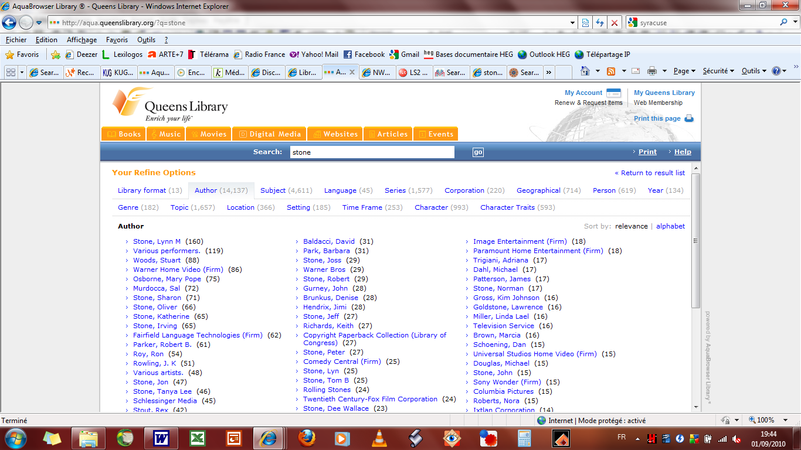Click Return to result list link

pyautogui.click(x=650, y=173)
